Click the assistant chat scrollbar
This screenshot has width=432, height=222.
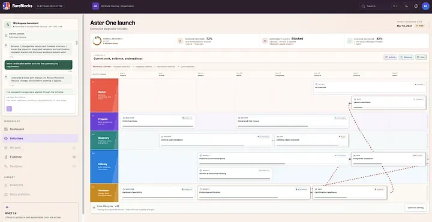click(x=77, y=42)
